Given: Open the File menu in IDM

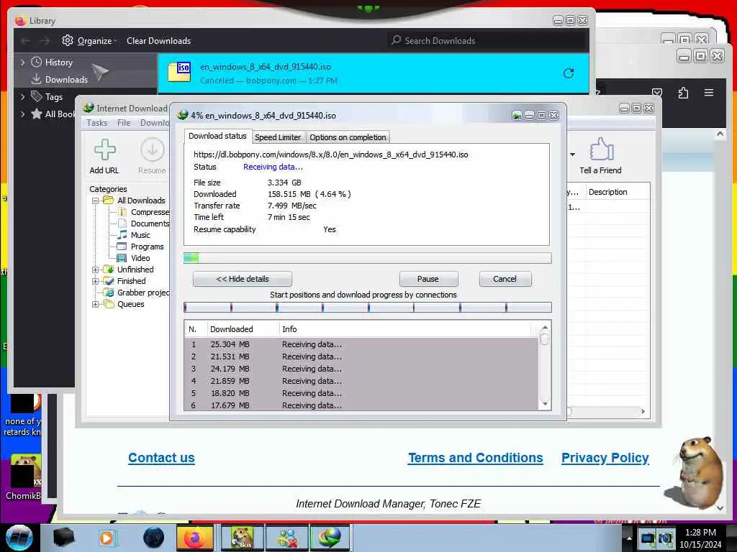Looking at the screenshot, I should (x=124, y=122).
